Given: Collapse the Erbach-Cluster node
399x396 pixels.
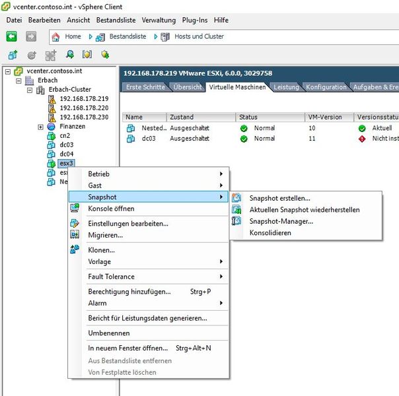Looking at the screenshot, I should [x=30, y=90].
